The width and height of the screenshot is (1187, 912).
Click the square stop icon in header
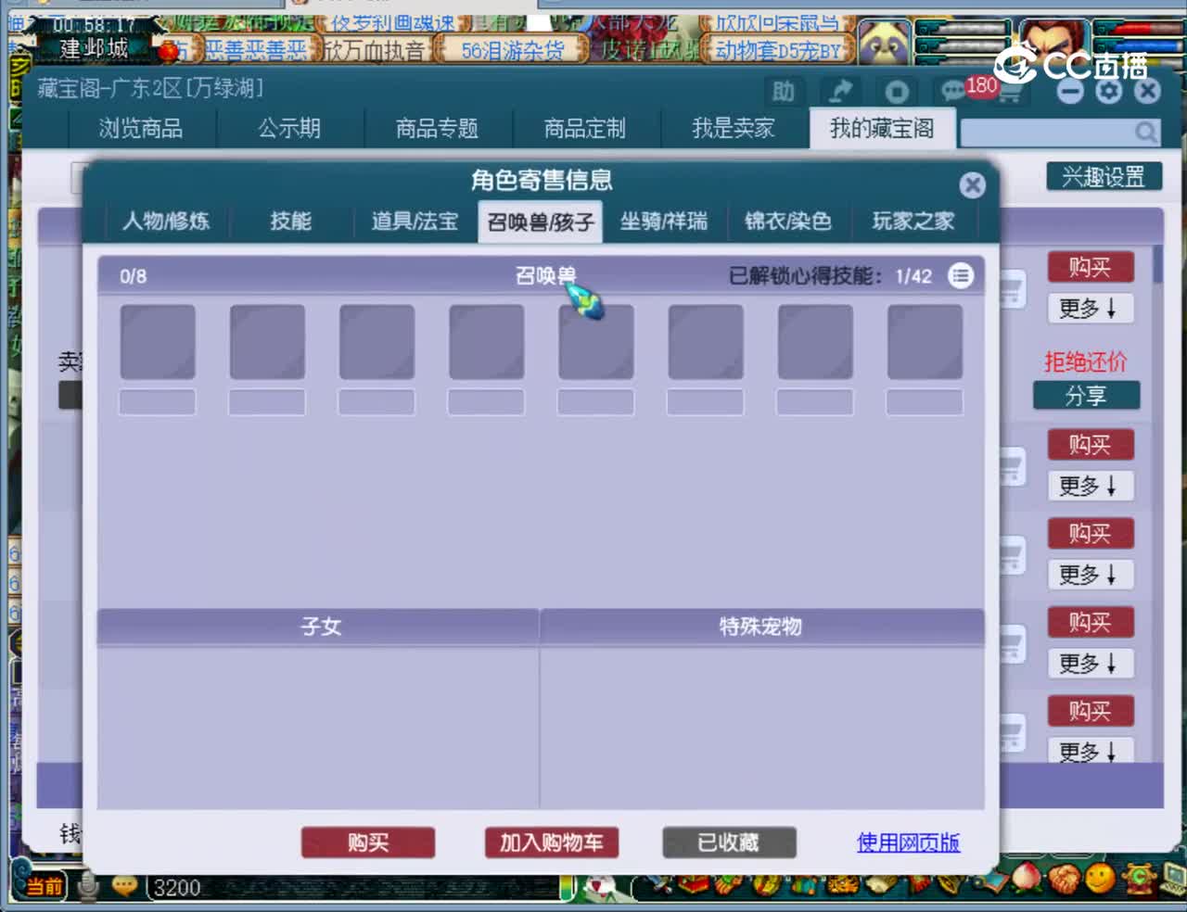(896, 92)
